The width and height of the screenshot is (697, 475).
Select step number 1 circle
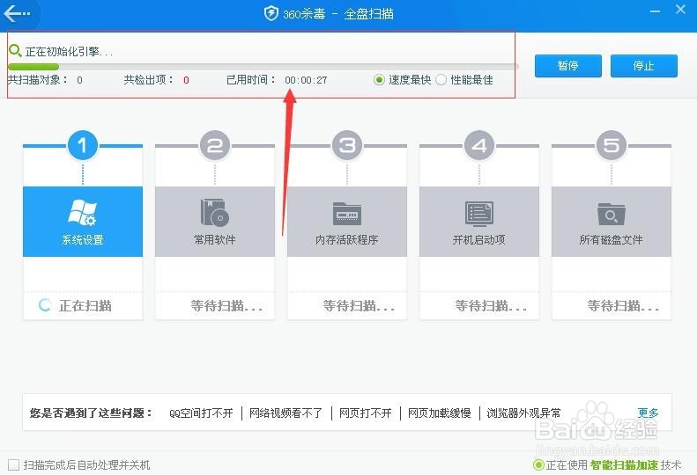coord(82,145)
